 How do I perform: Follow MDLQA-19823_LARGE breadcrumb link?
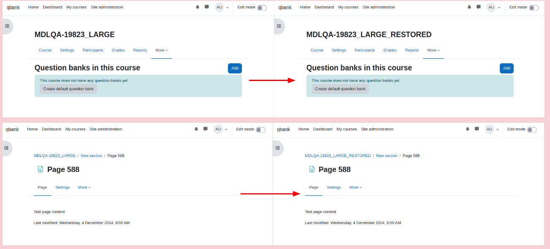[54, 156]
